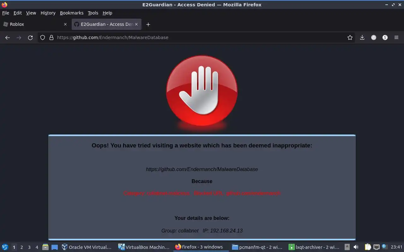Viewport: 404px width, 252px height.
Task: Open a new tab with the plus button
Action: 148,24
